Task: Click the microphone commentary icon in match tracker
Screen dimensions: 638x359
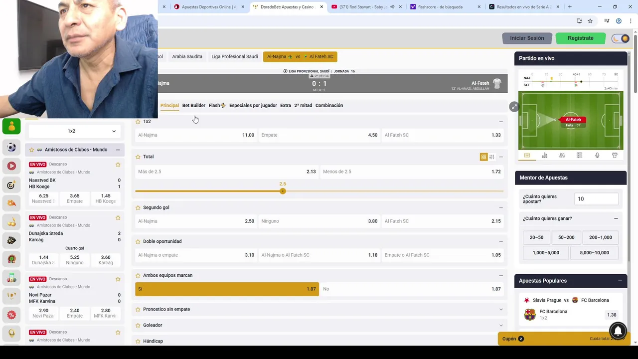Action: click(597, 156)
